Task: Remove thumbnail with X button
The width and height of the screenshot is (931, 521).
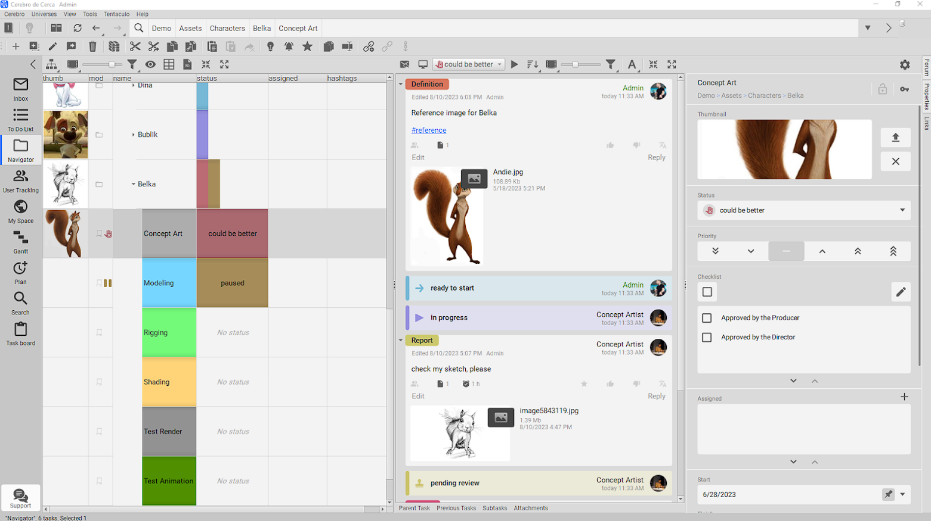Action: point(895,161)
